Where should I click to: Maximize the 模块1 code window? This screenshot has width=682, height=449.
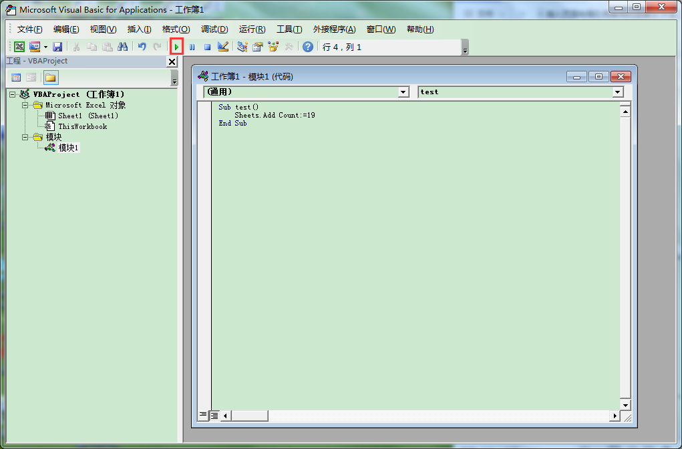tap(599, 77)
